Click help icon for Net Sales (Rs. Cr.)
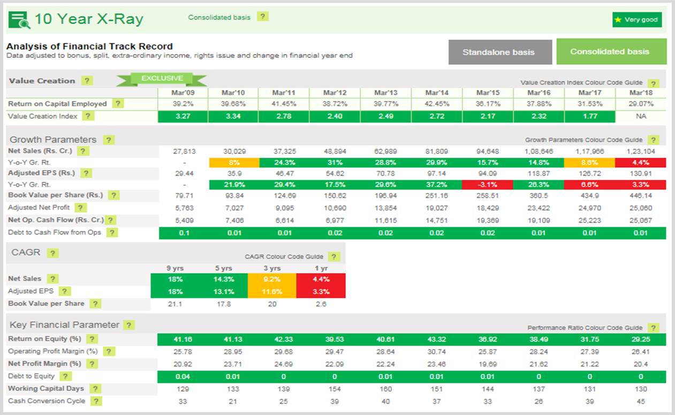Image resolution: width=675 pixels, height=415 pixels. (x=83, y=151)
